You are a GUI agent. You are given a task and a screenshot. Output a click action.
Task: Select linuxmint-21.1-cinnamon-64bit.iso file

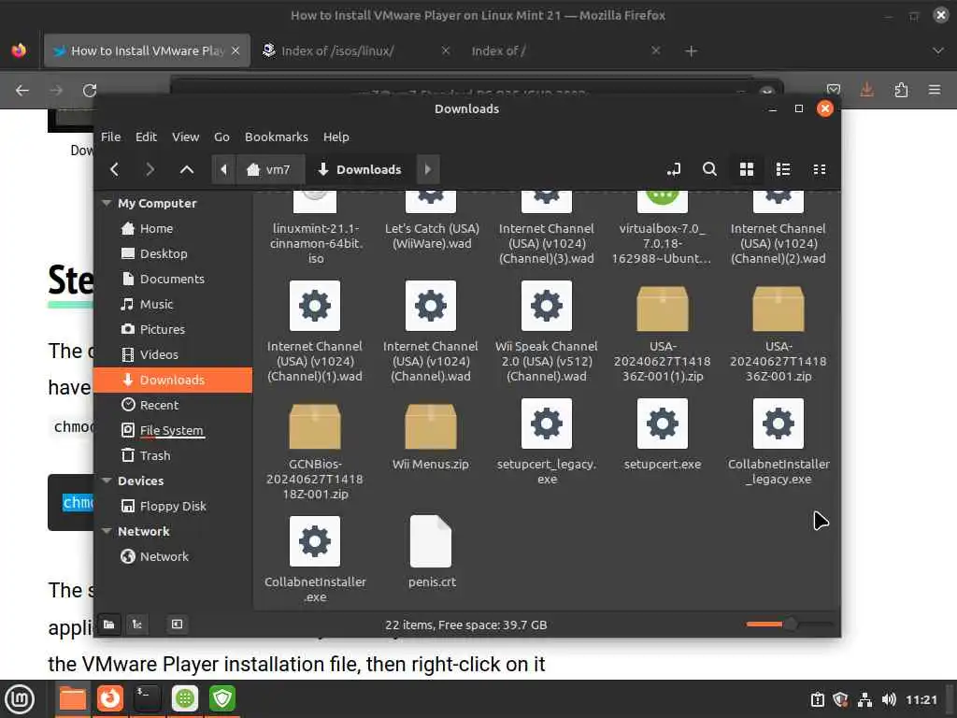tap(315, 228)
